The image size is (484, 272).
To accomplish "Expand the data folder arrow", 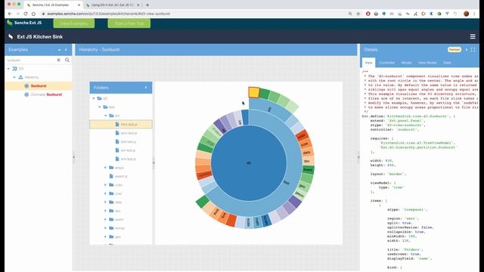I will 106,202.
